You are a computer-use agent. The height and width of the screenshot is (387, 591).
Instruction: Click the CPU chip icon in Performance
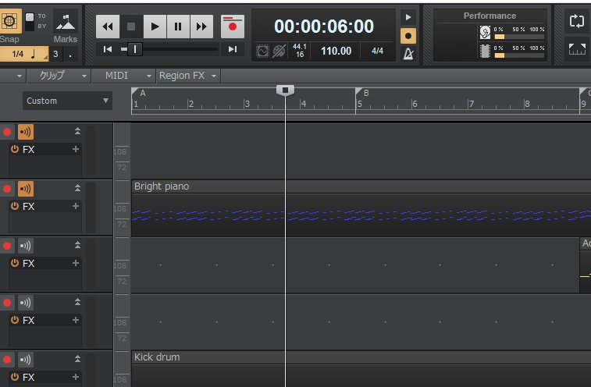[485, 51]
